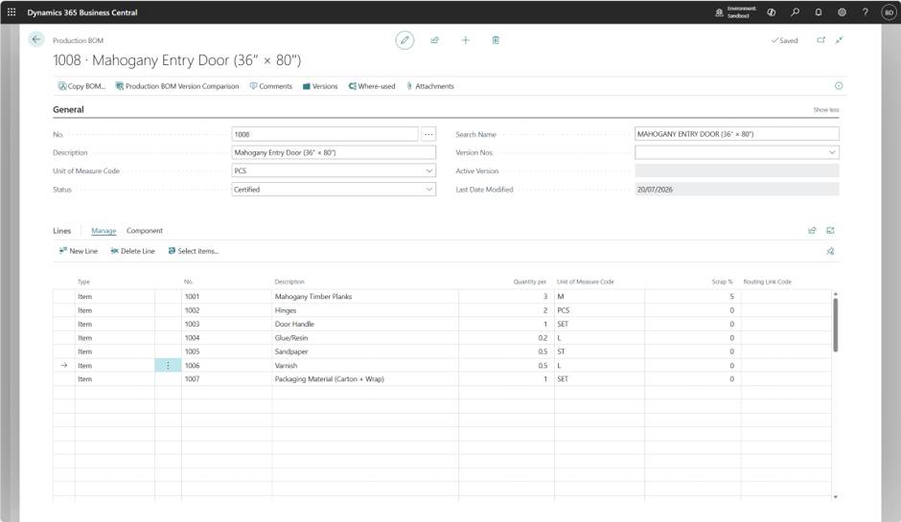Select the Sandpaper description cell
Viewport: 901px width, 522px height.
(365, 352)
